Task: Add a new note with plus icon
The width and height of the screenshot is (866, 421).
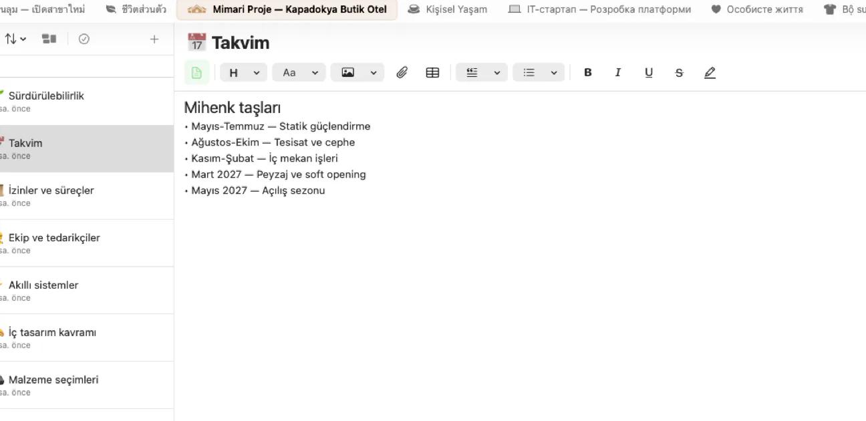Action: click(x=154, y=39)
